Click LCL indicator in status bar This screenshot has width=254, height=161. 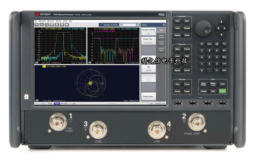(151, 104)
